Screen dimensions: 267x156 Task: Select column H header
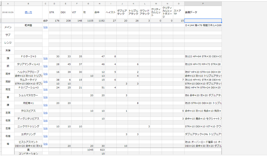[x=100, y=4]
